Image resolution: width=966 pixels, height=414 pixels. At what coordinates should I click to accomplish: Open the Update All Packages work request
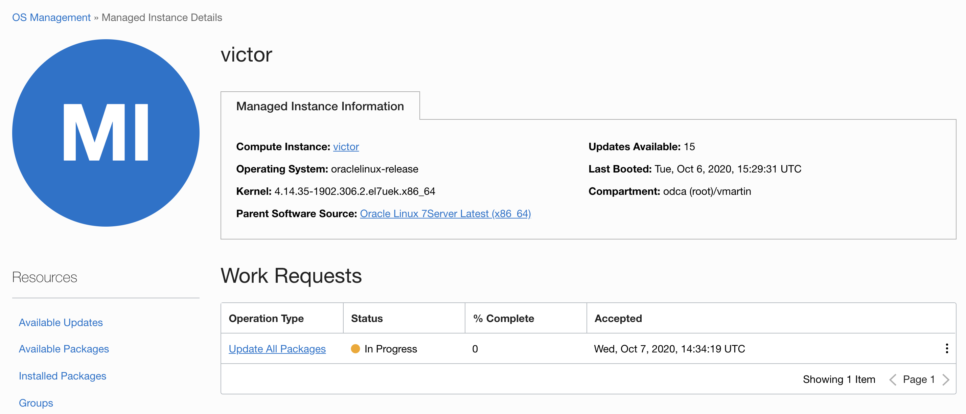click(x=277, y=349)
